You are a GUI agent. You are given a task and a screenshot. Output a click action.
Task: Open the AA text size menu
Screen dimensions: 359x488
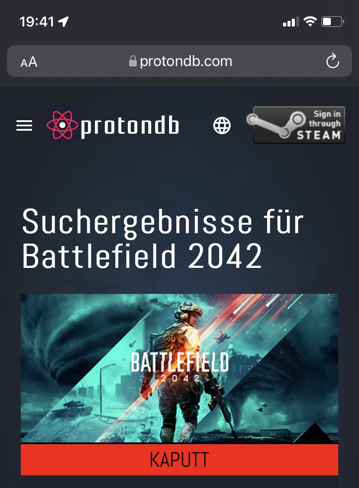coord(29,62)
